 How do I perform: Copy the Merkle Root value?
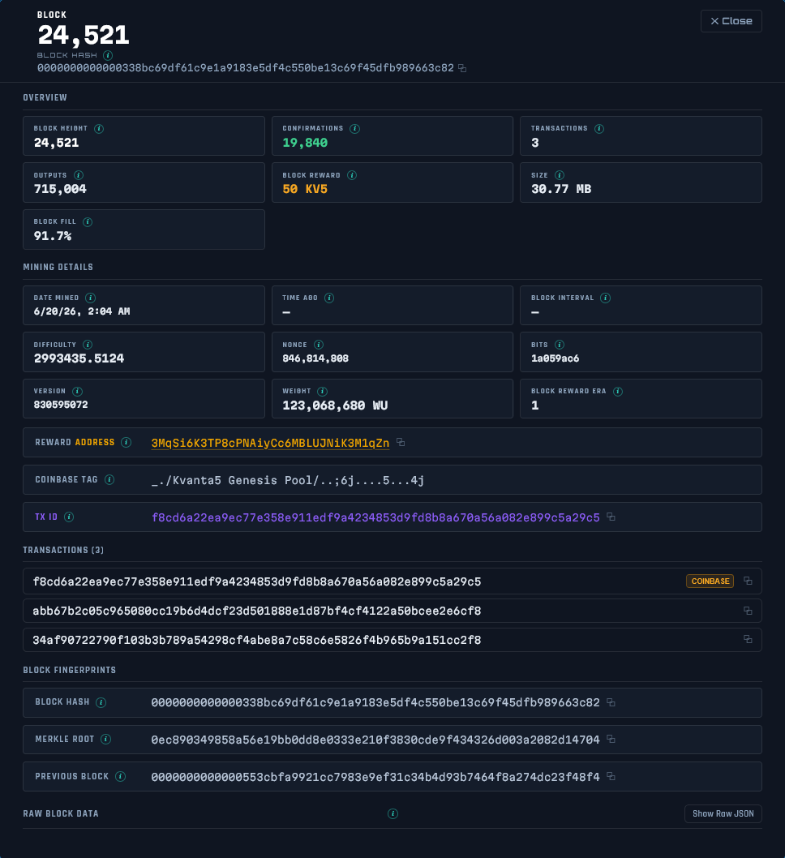611,740
